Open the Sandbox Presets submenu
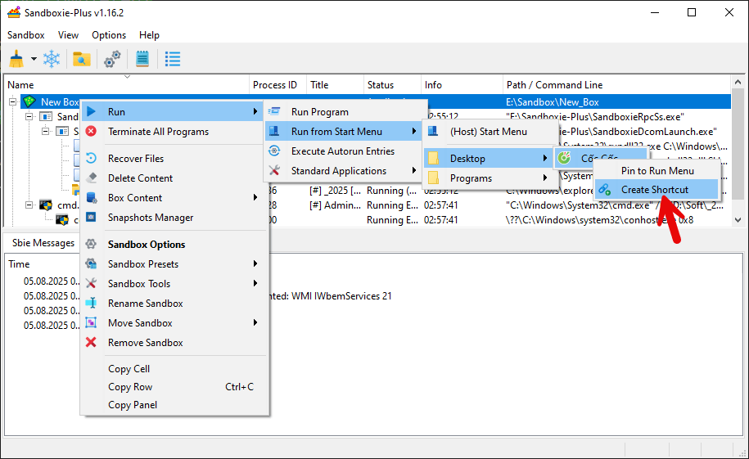This screenshot has height=459, width=749. pos(172,263)
